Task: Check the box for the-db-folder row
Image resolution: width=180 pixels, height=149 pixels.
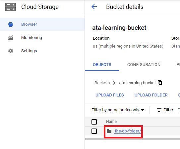Action: tap(94, 131)
